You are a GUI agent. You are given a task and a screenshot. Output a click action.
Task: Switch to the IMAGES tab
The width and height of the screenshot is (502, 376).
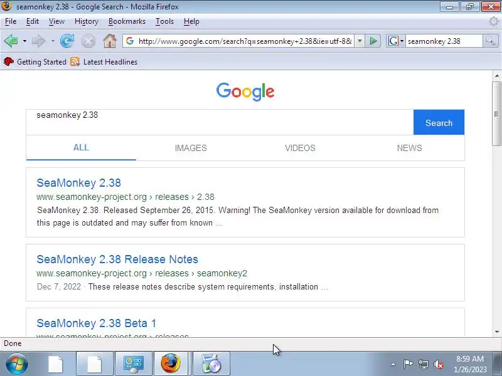point(191,148)
